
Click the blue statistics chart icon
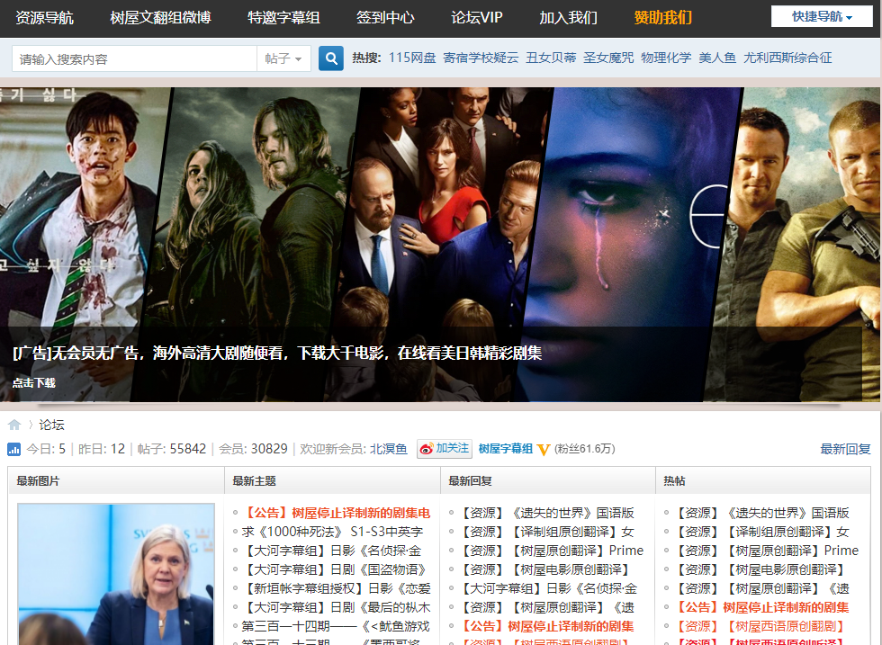tap(14, 449)
